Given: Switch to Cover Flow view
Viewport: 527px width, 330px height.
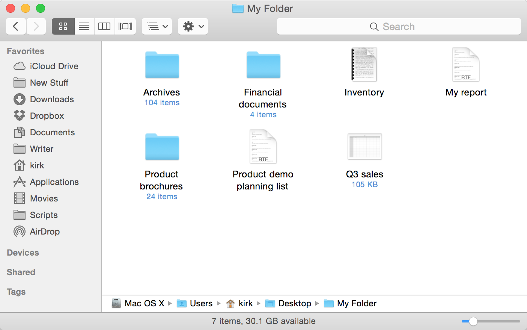Looking at the screenshot, I should pos(125,26).
